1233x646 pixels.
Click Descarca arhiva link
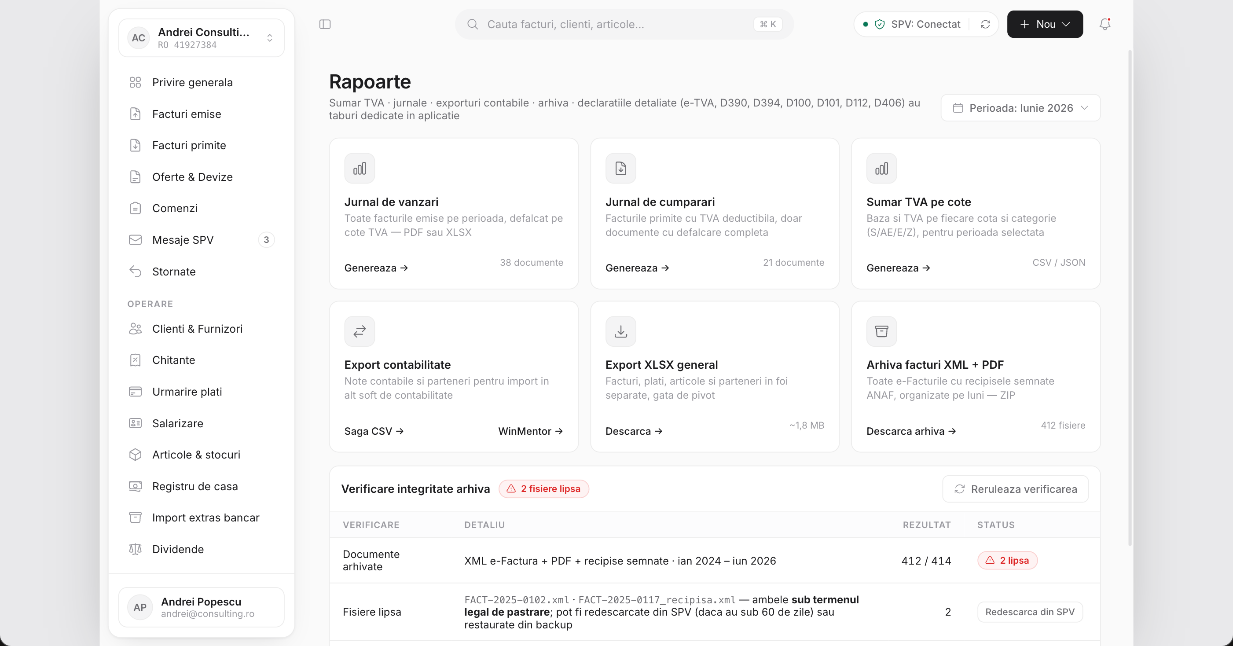tap(911, 431)
